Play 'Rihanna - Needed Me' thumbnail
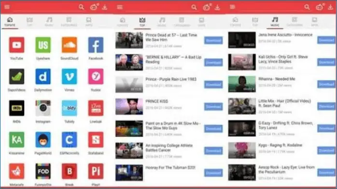Image resolution: width=337 pixels, height=189 pixels. pyautogui.click(x=242, y=84)
